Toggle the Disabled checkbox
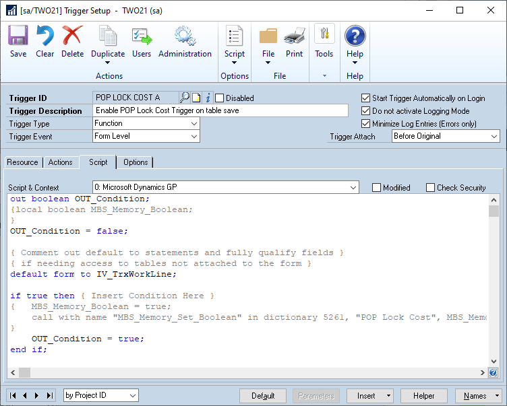 pyautogui.click(x=220, y=98)
